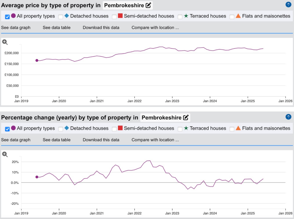
Task: Open Compare with location in average price section
Action: click(x=155, y=28)
